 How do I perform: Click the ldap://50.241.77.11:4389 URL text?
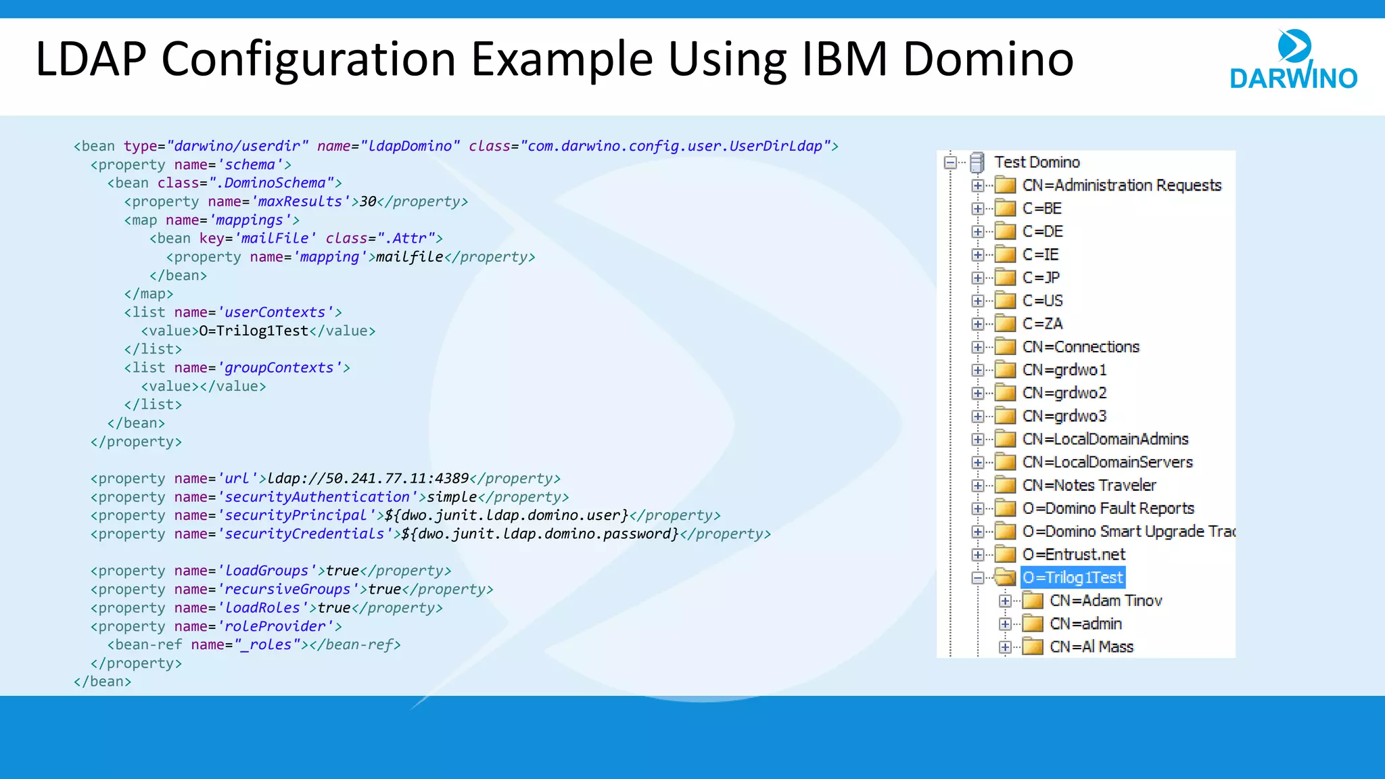[x=368, y=478]
